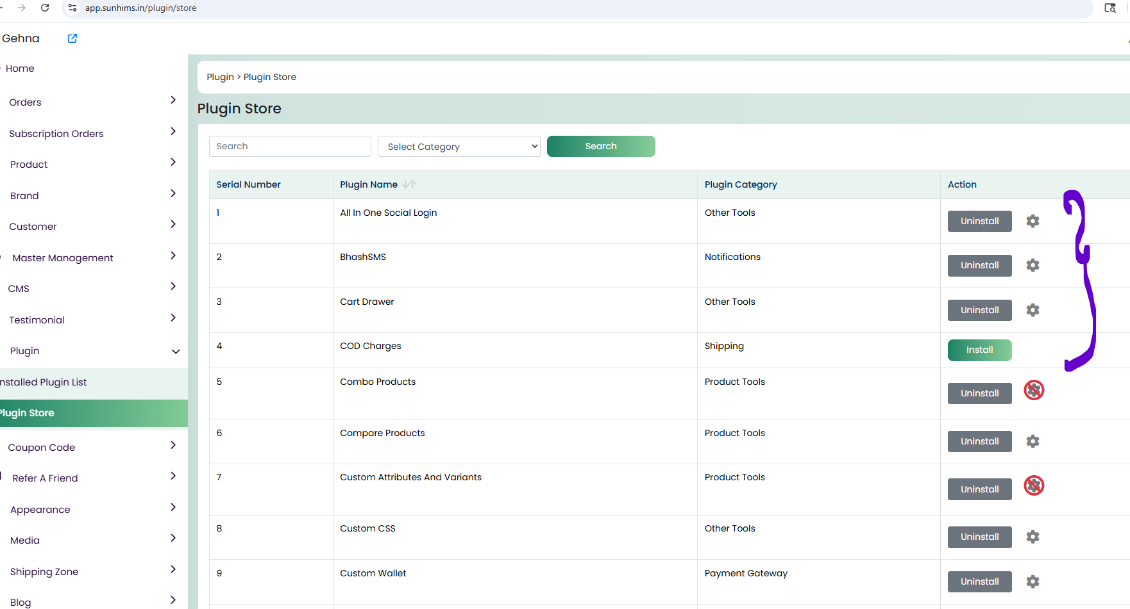Open Brand sidebar menu item
The width and height of the screenshot is (1130, 609).
24,196
